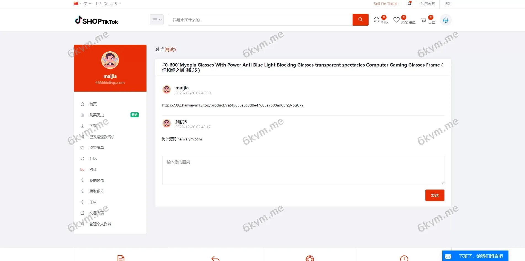Open 管理个人资料 in the sidebar
The width and height of the screenshot is (525, 261).
click(x=100, y=224)
